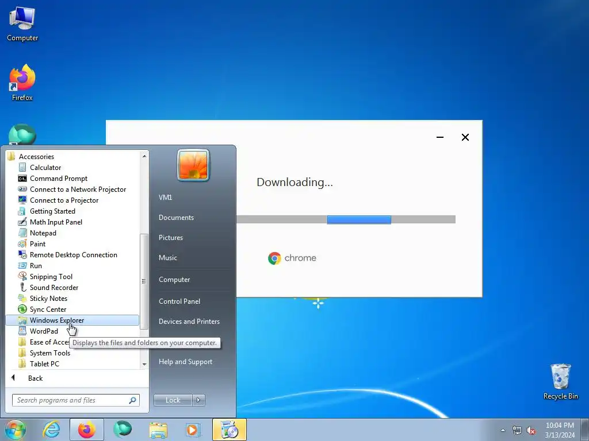Open Sync Center

48,309
